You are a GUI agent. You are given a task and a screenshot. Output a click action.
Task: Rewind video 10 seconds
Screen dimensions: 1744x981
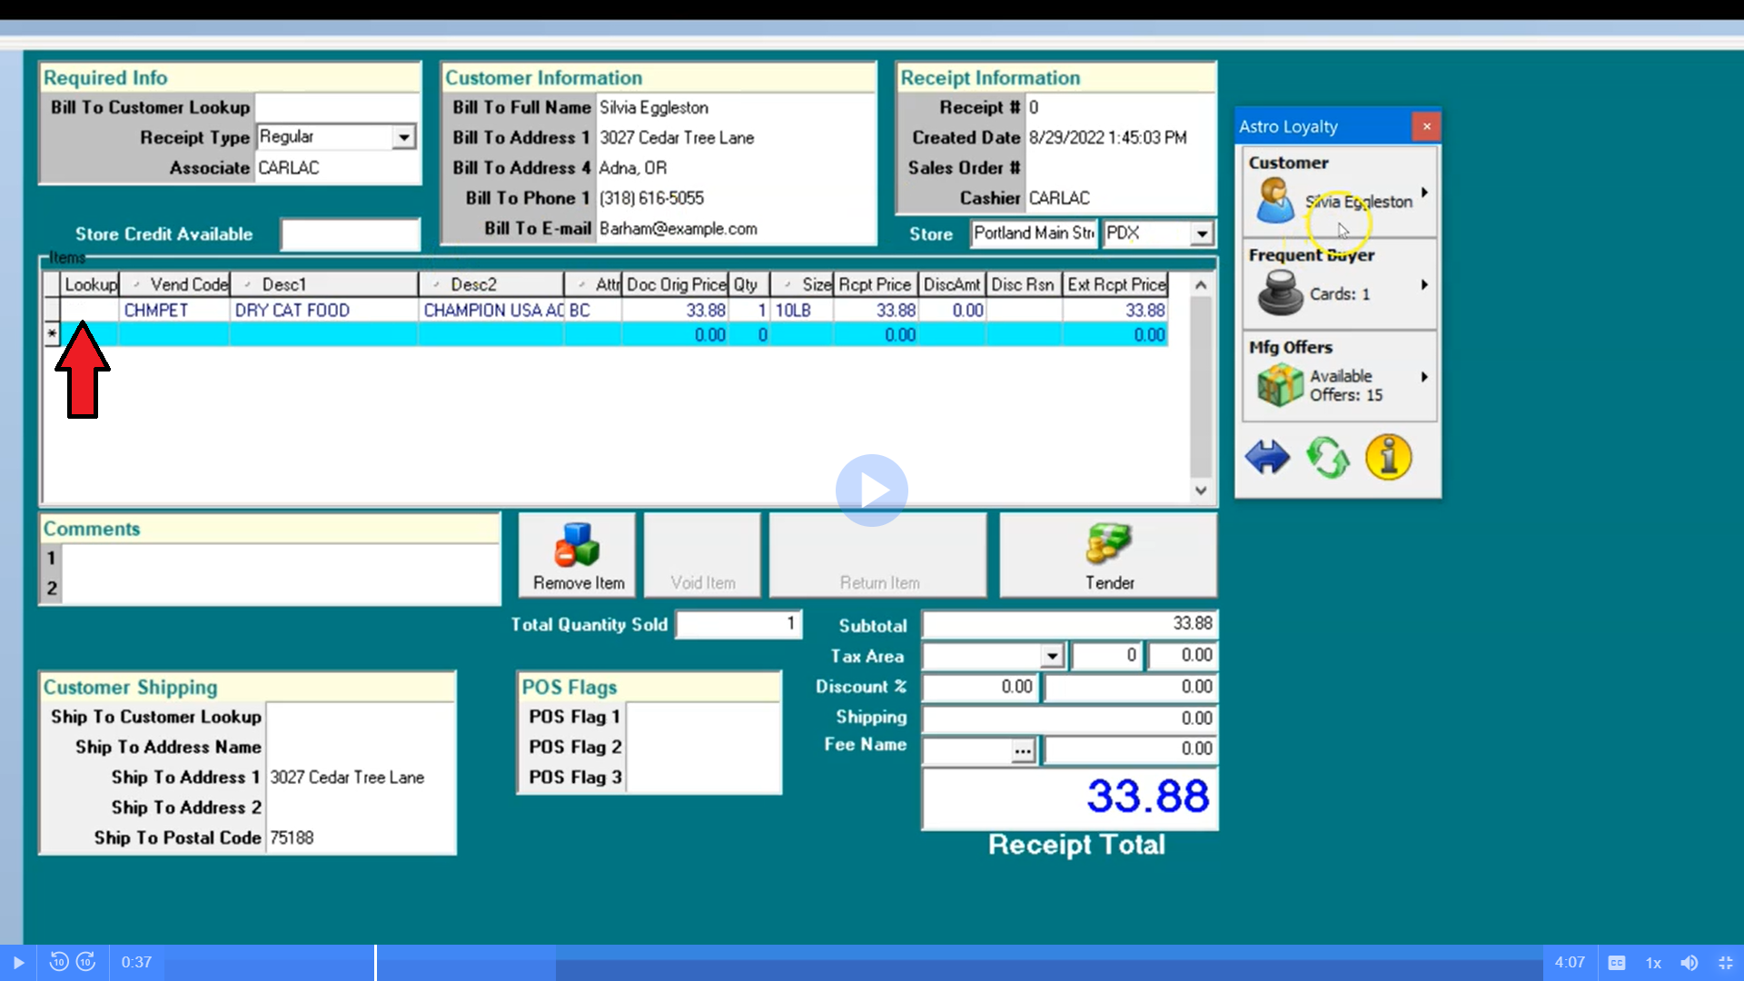[x=59, y=962]
